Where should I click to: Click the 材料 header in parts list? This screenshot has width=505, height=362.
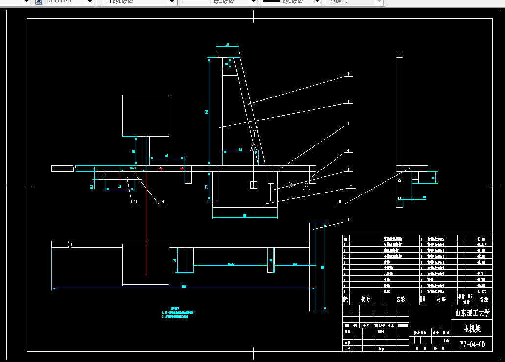(441, 299)
